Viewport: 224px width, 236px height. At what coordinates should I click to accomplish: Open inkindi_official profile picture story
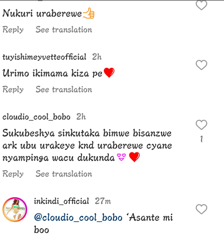click(x=15, y=209)
